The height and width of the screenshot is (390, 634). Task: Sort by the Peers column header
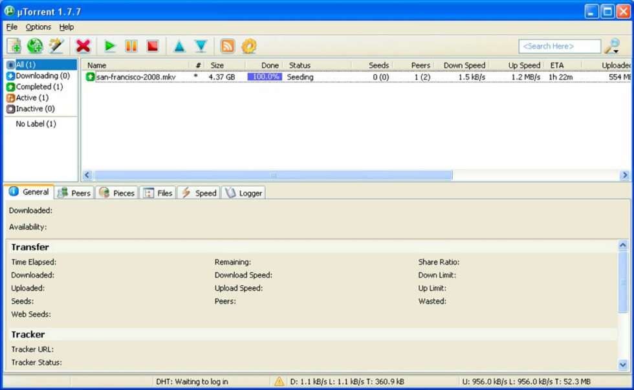413,65
